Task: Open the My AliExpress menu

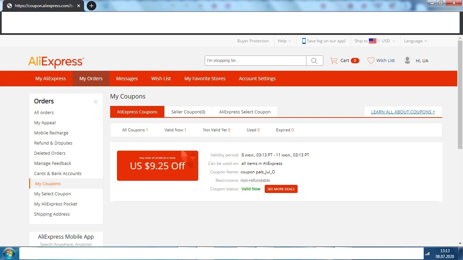Action: [x=51, y=79]
